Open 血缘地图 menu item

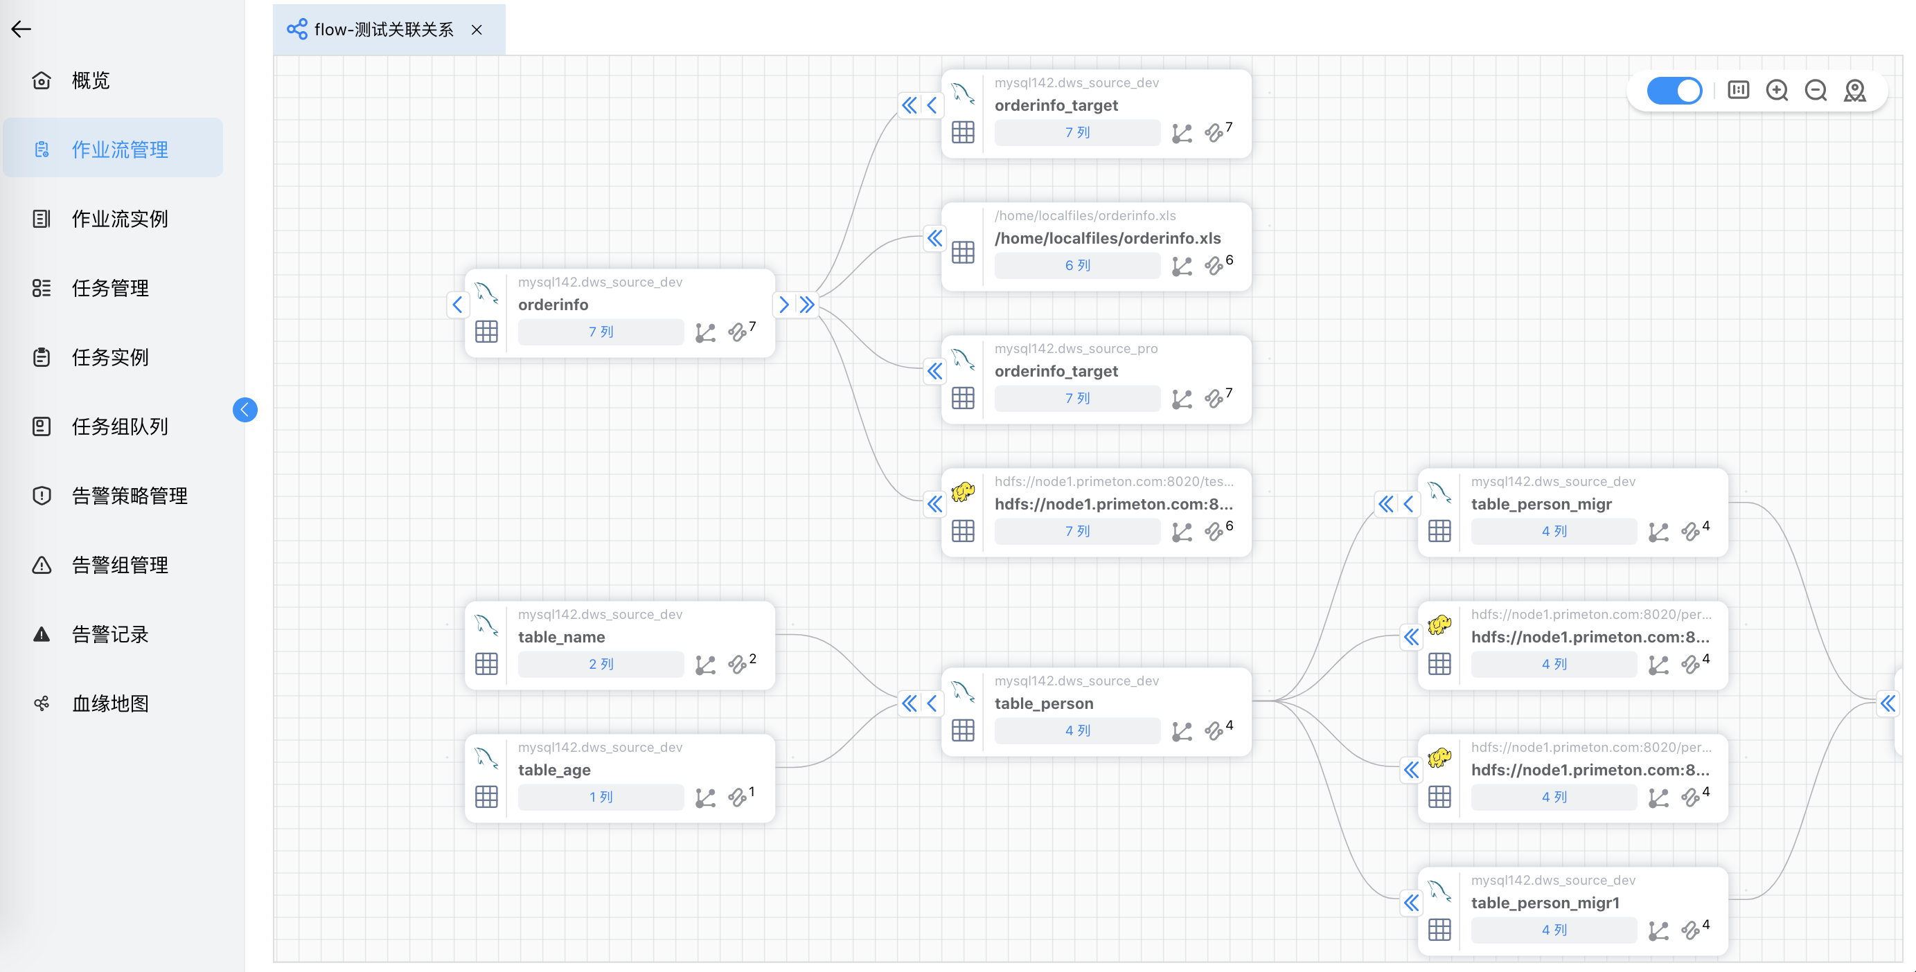click(x=110, y=703)
